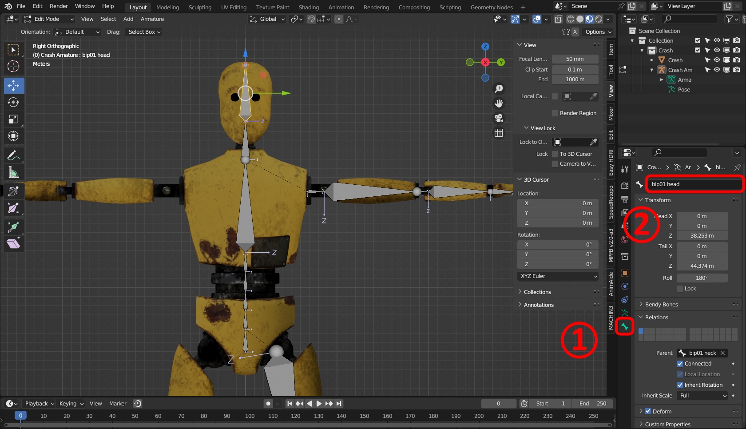Toggle Render Region checkbox
This screenshot has width=746, height=429.
point(555,113)
